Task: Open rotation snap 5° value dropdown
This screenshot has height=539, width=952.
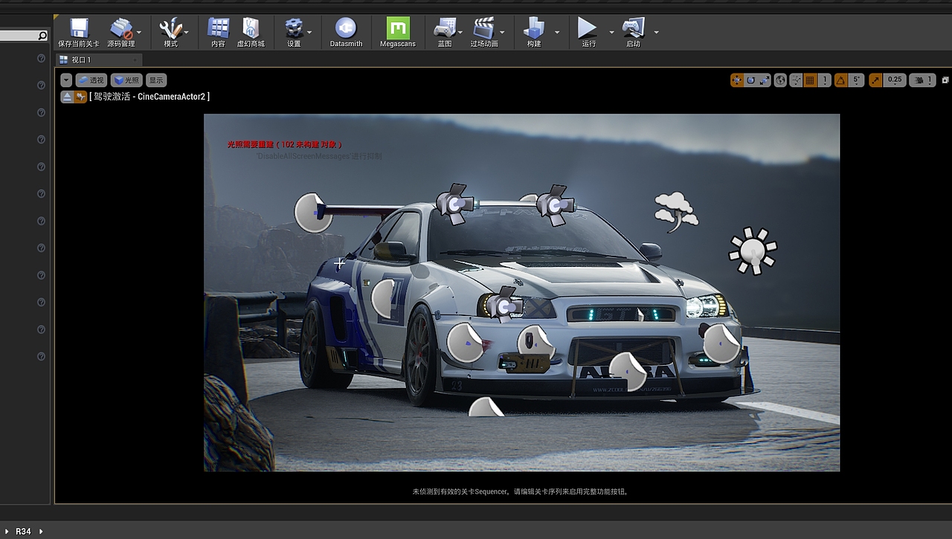Action: tap(856, 80)
